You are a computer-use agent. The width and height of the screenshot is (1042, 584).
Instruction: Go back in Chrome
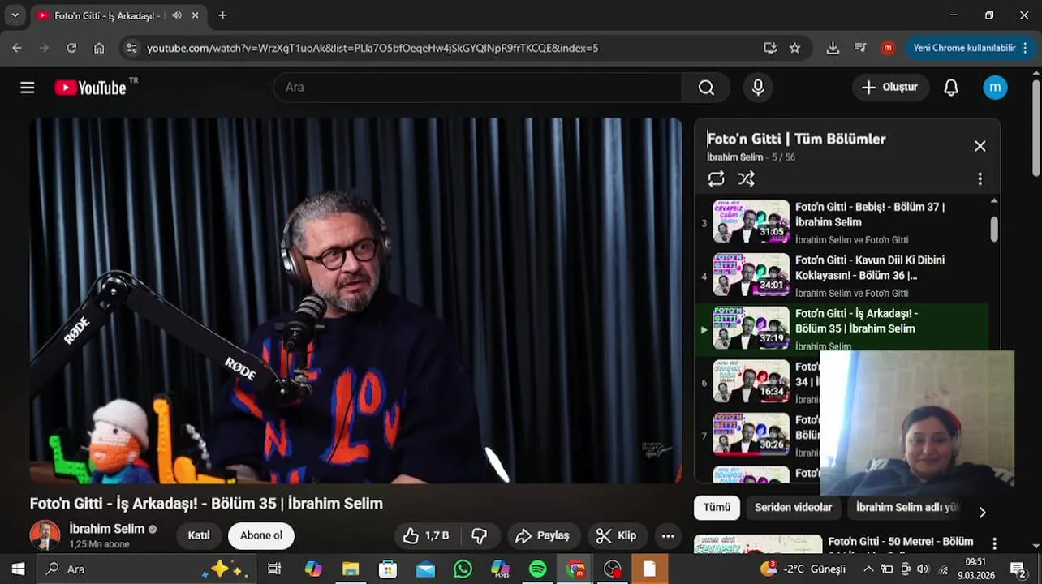[x=17, y=48]
